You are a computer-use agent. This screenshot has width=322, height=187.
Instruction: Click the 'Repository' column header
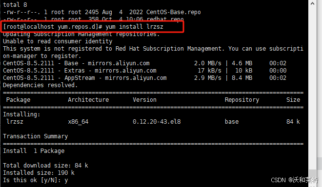point(242,100)
